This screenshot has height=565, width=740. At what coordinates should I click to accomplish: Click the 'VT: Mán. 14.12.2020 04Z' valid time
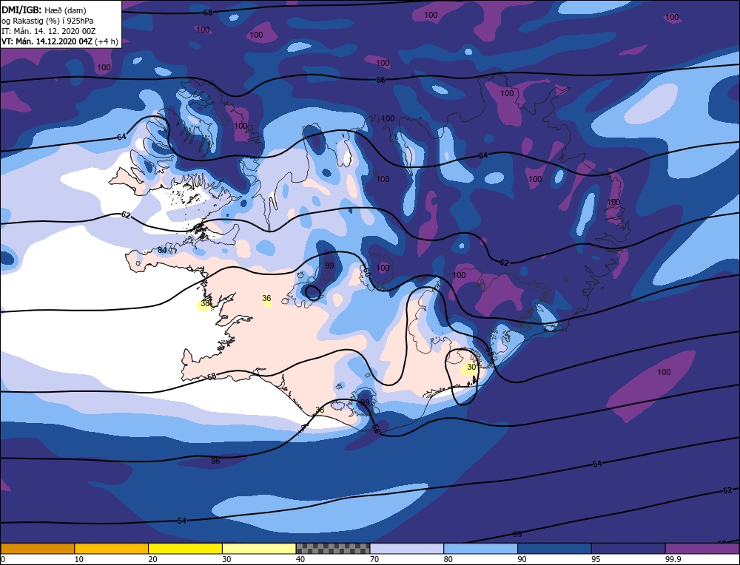point(47,41)
